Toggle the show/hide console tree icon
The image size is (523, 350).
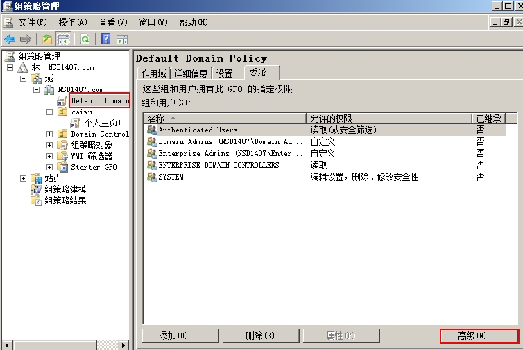[x=63, y=40]
